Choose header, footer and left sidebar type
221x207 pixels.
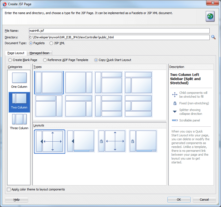(x=138, y=106)
